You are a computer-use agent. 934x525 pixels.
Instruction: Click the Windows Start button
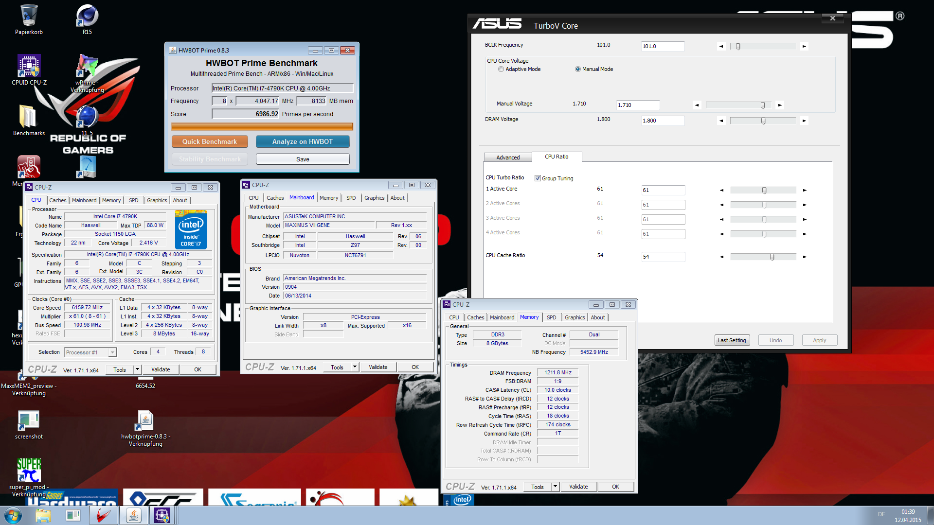(x=13, y=515)
